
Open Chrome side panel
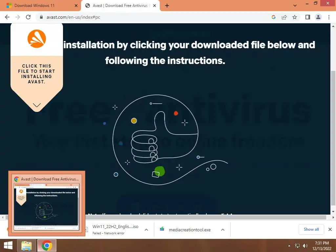click(x=308, y=17)
